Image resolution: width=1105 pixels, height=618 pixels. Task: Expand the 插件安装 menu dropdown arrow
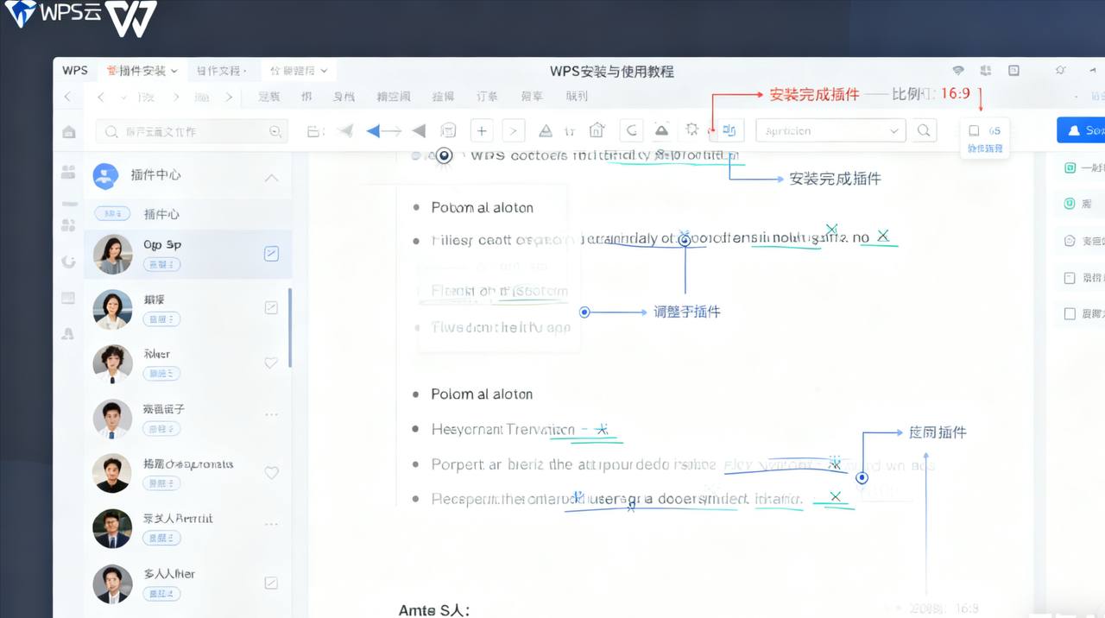174,70
